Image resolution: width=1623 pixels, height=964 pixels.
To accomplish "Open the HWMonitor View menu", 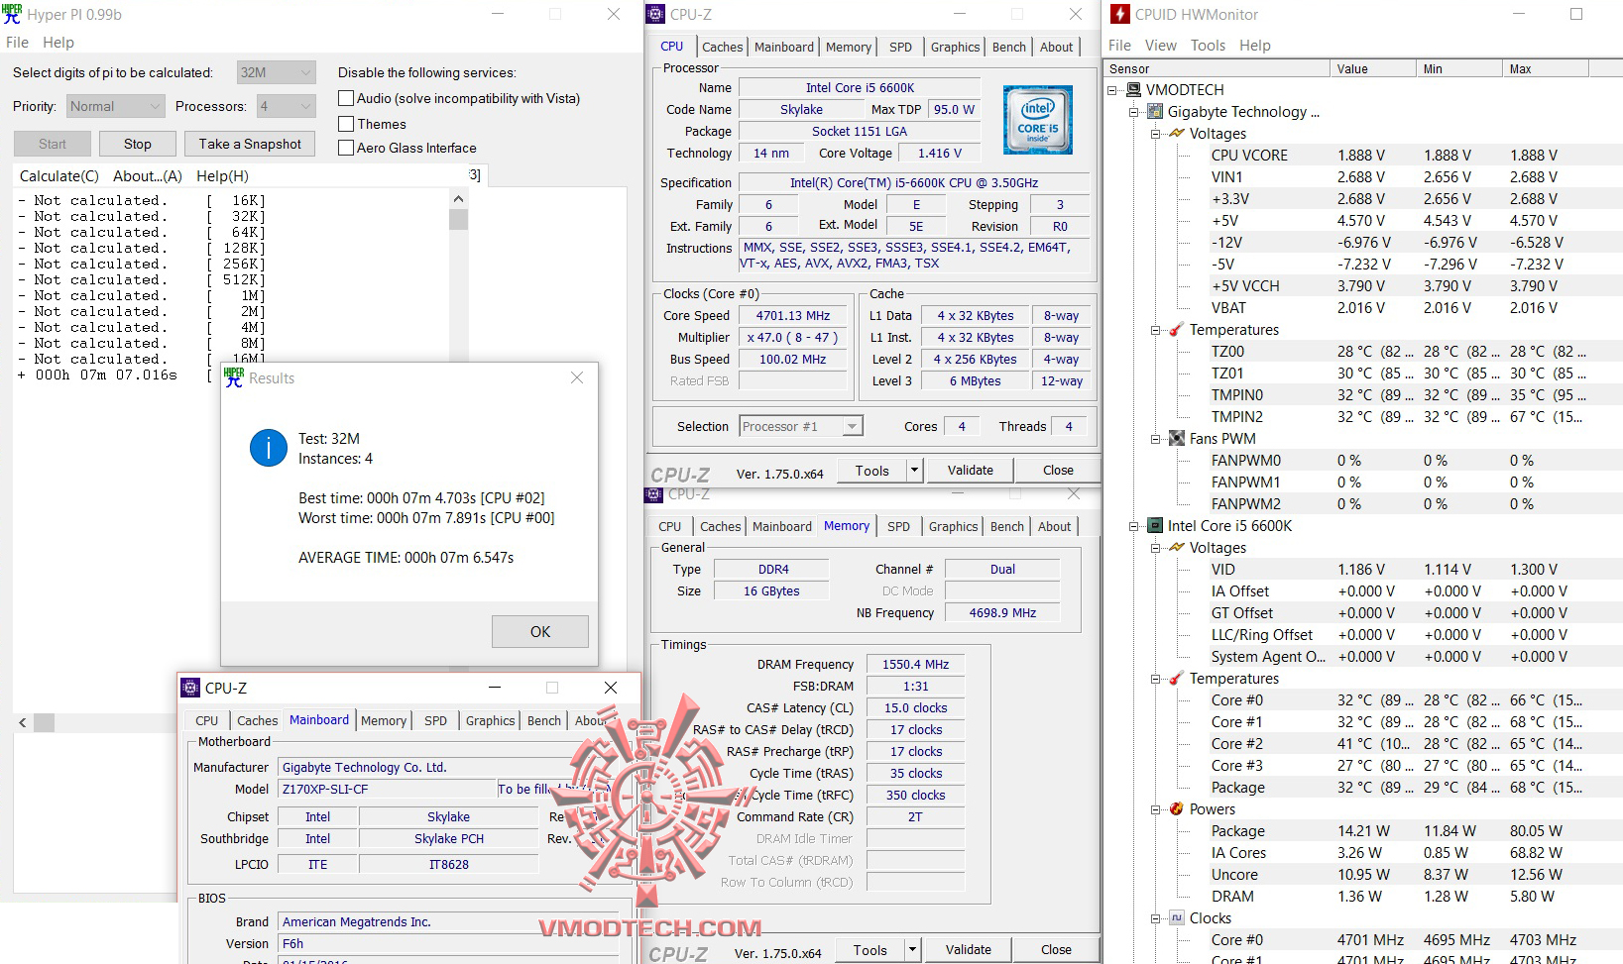I will coord(1161,46).
